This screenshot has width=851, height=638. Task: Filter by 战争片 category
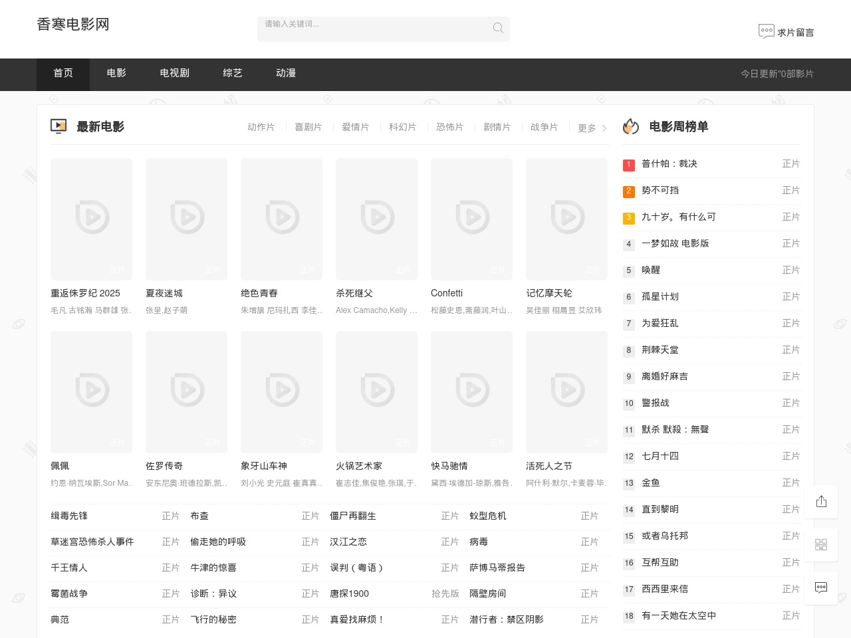pos(544,127)
